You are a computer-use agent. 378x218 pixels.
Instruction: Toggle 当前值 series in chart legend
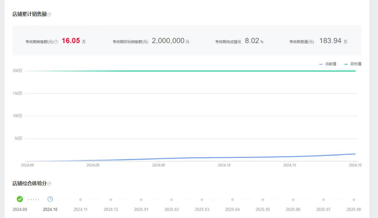coord(328,64)
